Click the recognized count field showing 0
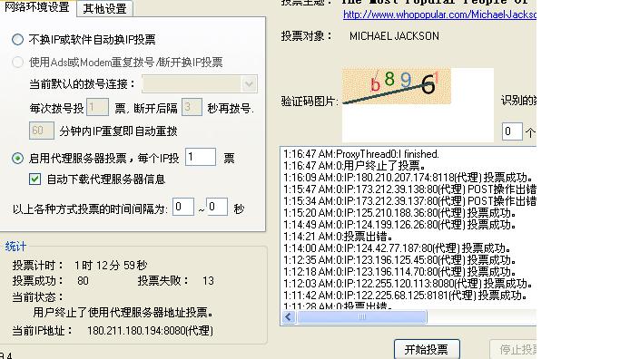 [x=512, y=131]
